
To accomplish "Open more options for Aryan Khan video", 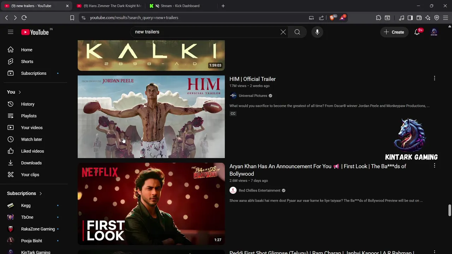I will [434, 165].
